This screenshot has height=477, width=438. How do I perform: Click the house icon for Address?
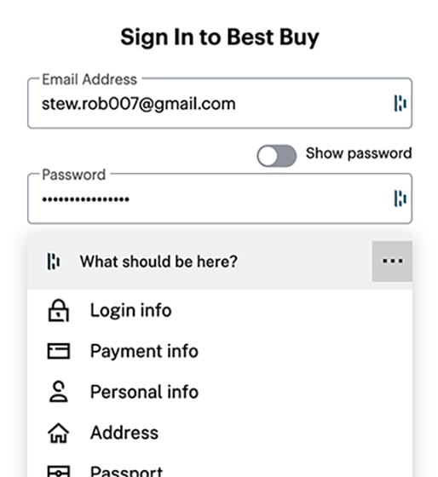click(59, 433)
